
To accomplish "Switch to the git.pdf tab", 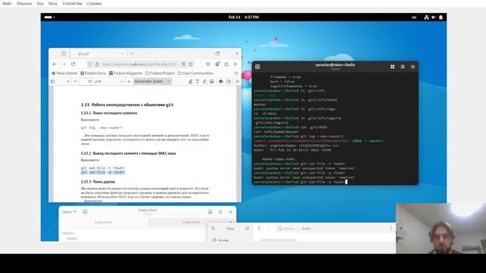I will pos(97,54).
